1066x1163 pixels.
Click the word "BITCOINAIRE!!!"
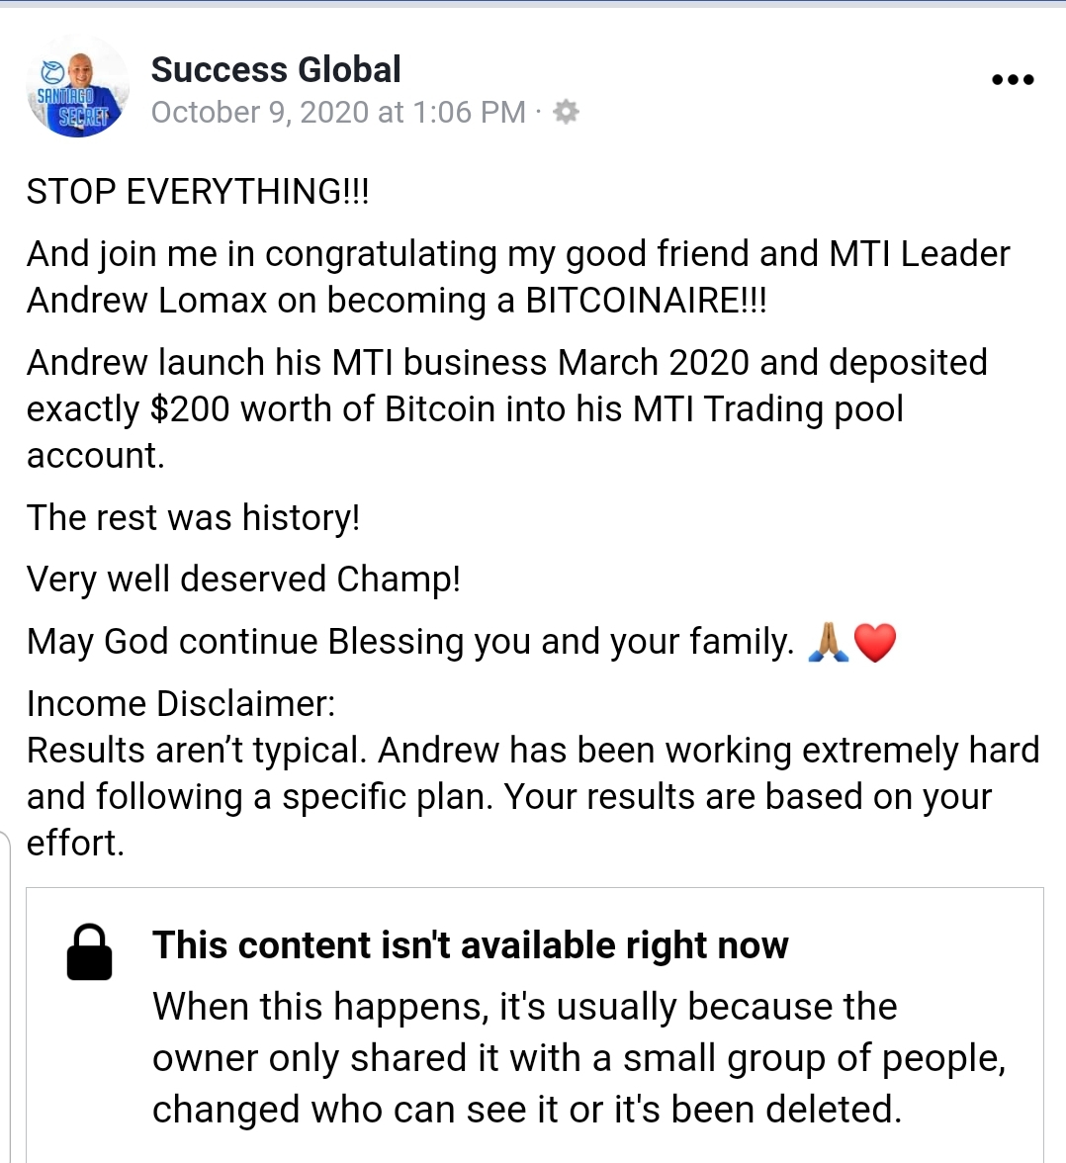tap(646, 301)
